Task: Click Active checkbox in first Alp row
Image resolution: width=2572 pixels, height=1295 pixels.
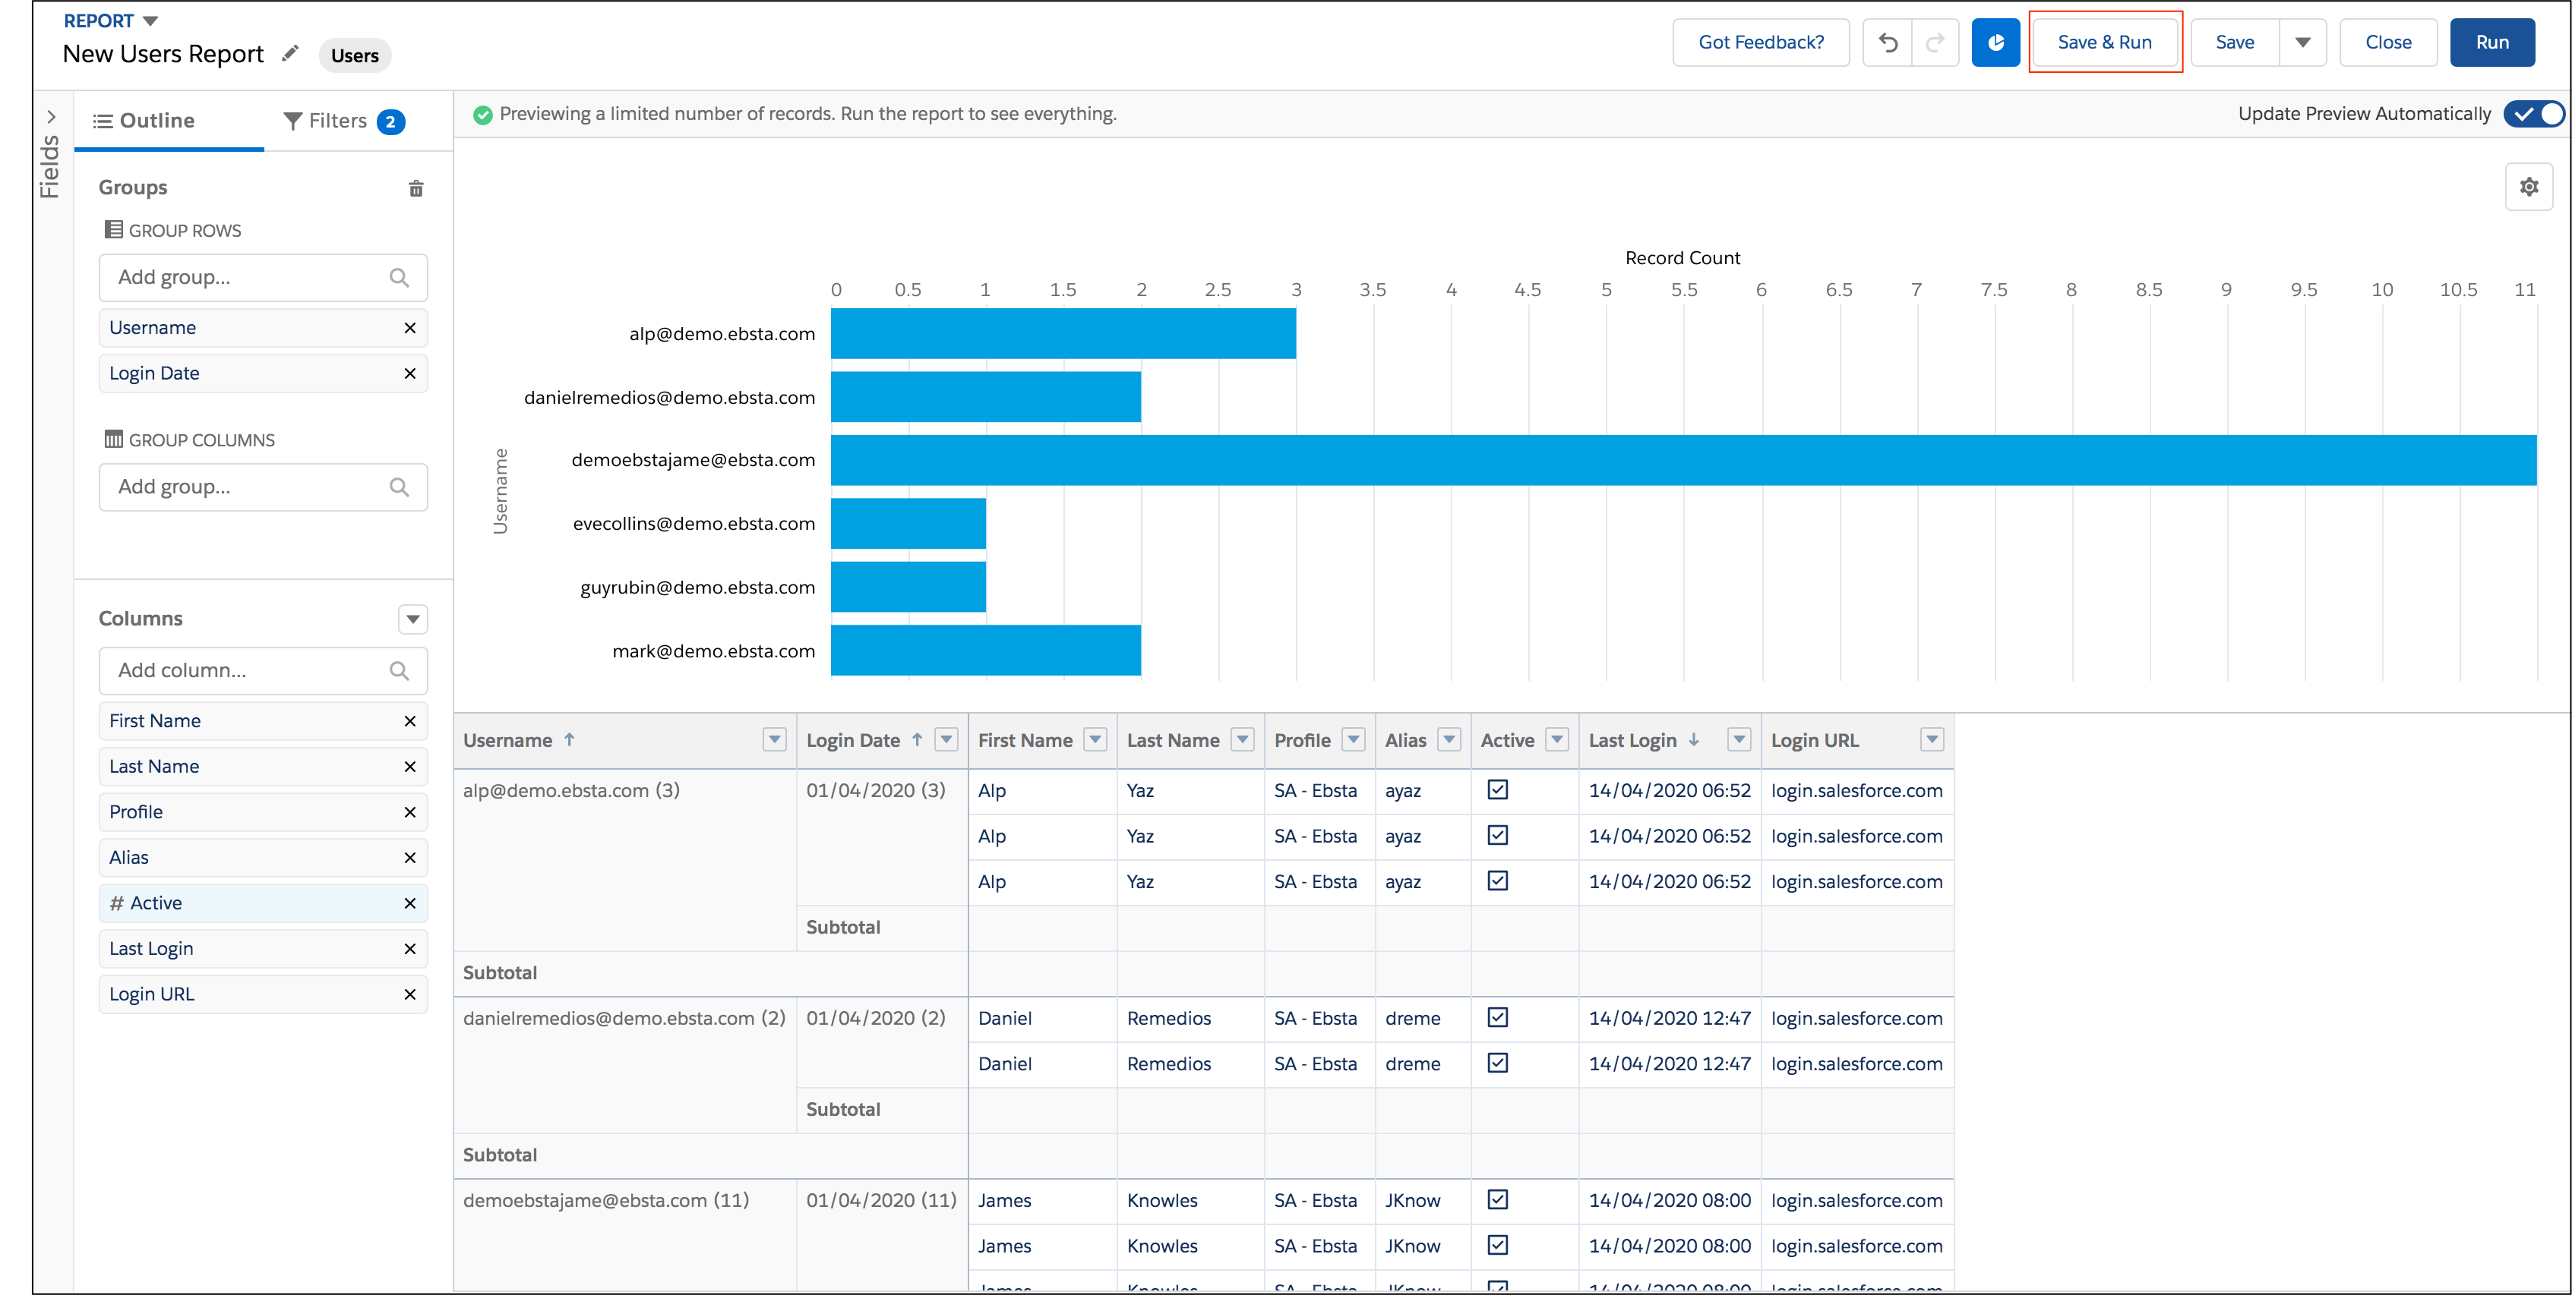Action: click(1496, 790)
